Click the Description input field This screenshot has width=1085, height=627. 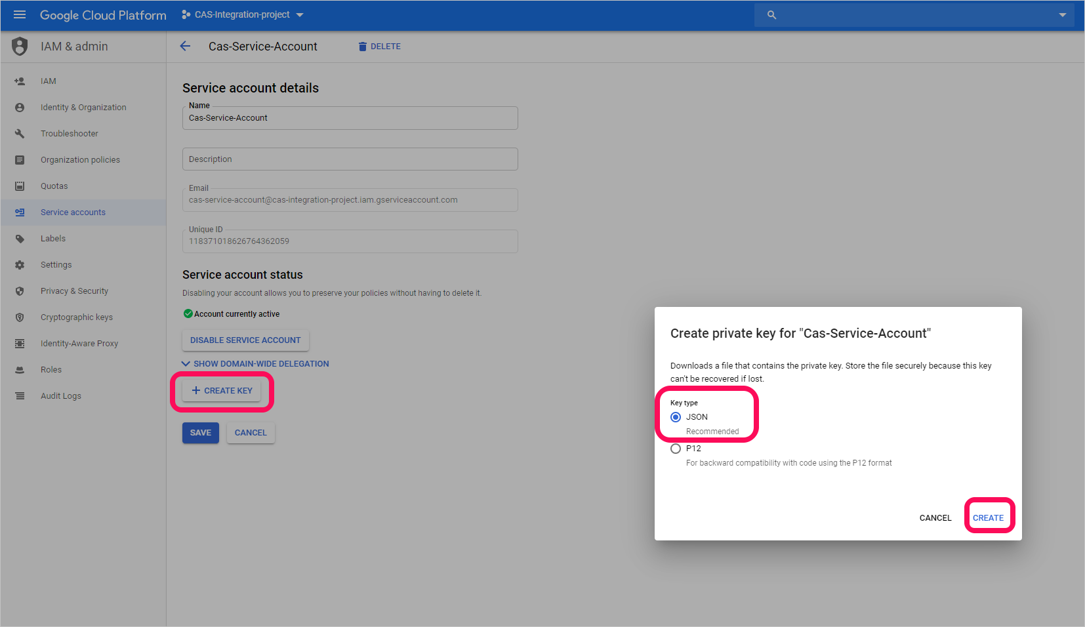click(x=350, y=159)
